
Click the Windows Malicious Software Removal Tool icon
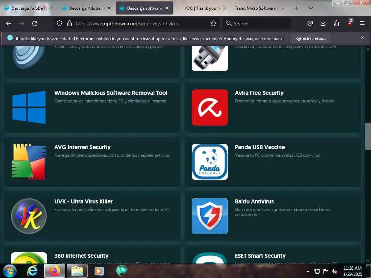click(29, 107)
